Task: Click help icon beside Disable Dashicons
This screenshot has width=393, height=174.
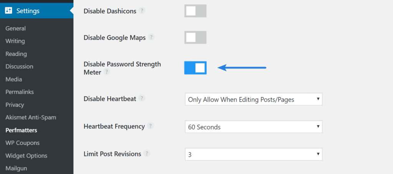Action: [142, 11]
